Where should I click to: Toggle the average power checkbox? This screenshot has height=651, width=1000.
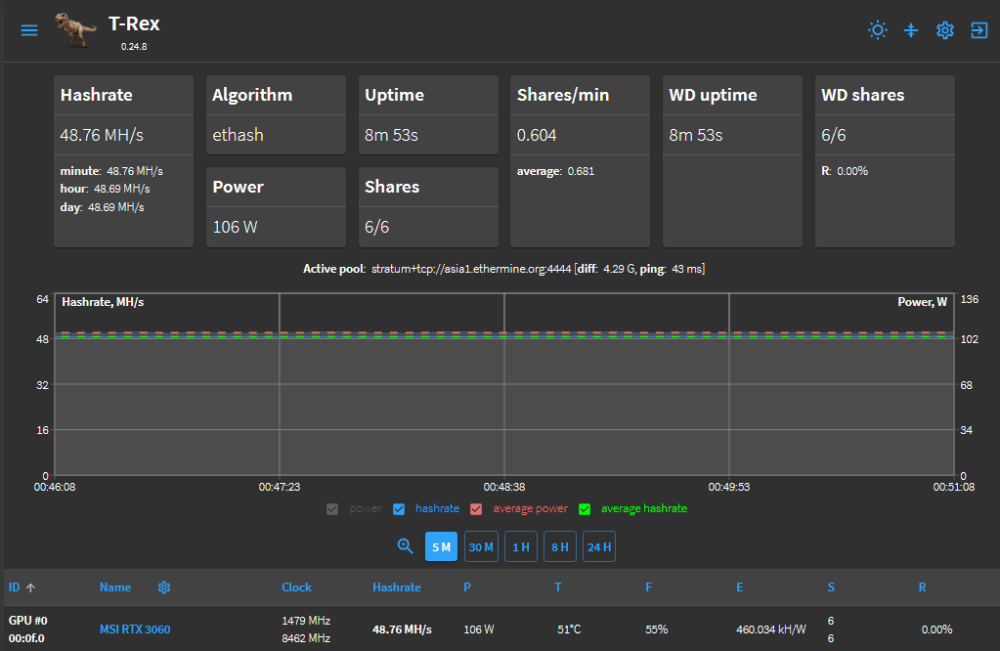pyautogui.click(x=476, y=509)
